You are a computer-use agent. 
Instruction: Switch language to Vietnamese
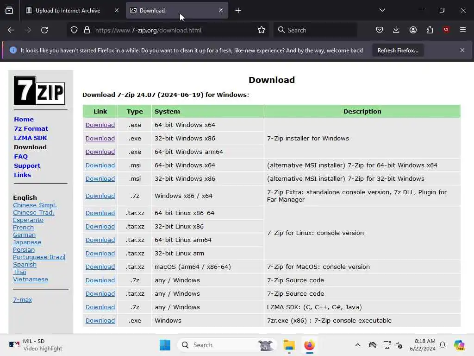coord(30,280)
